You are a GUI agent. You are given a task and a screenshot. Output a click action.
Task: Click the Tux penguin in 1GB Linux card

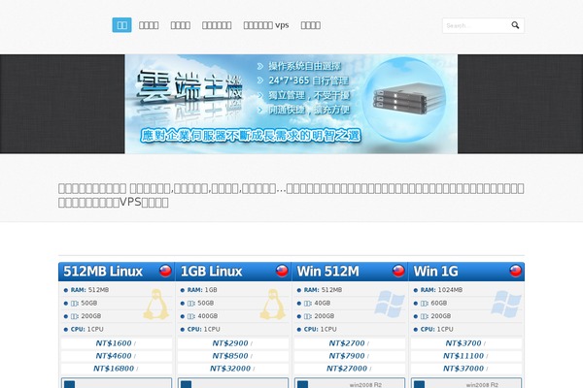point(272,305)
